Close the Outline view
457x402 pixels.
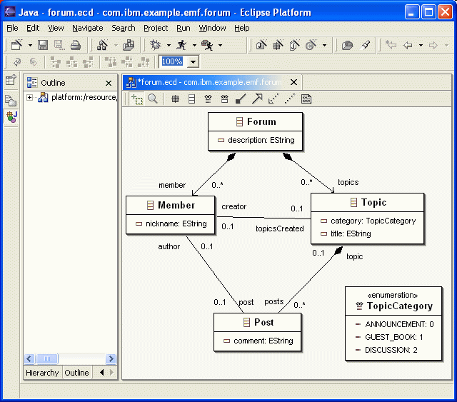pos(109,84)
